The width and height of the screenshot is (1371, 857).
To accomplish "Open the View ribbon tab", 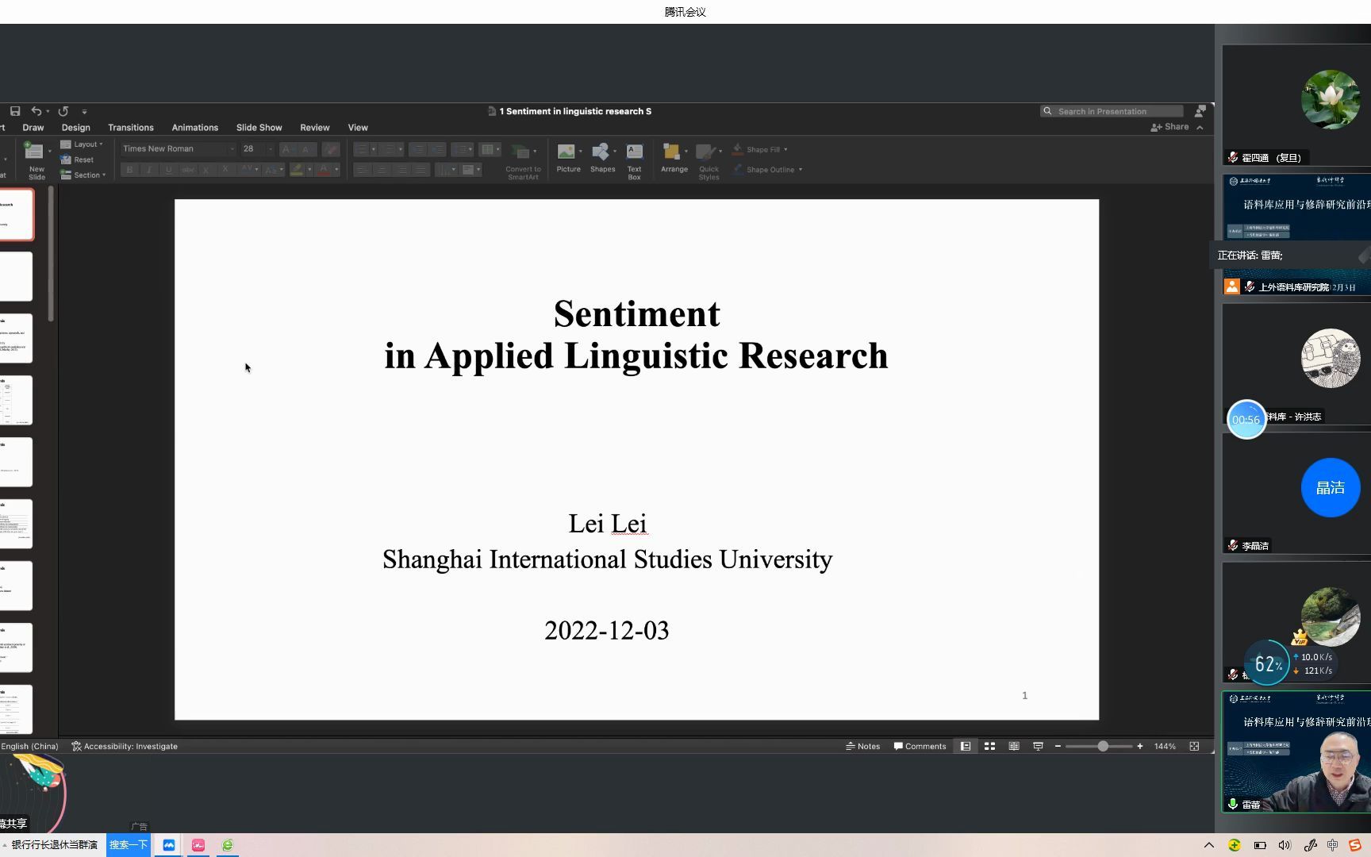I will [358, 128].
